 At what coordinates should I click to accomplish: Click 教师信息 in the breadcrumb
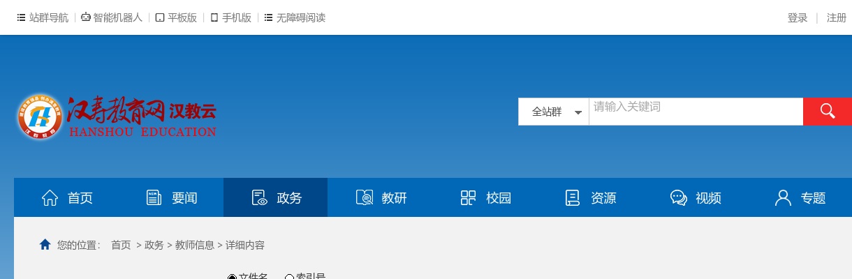pyautogui.click(x=195, y=246)
